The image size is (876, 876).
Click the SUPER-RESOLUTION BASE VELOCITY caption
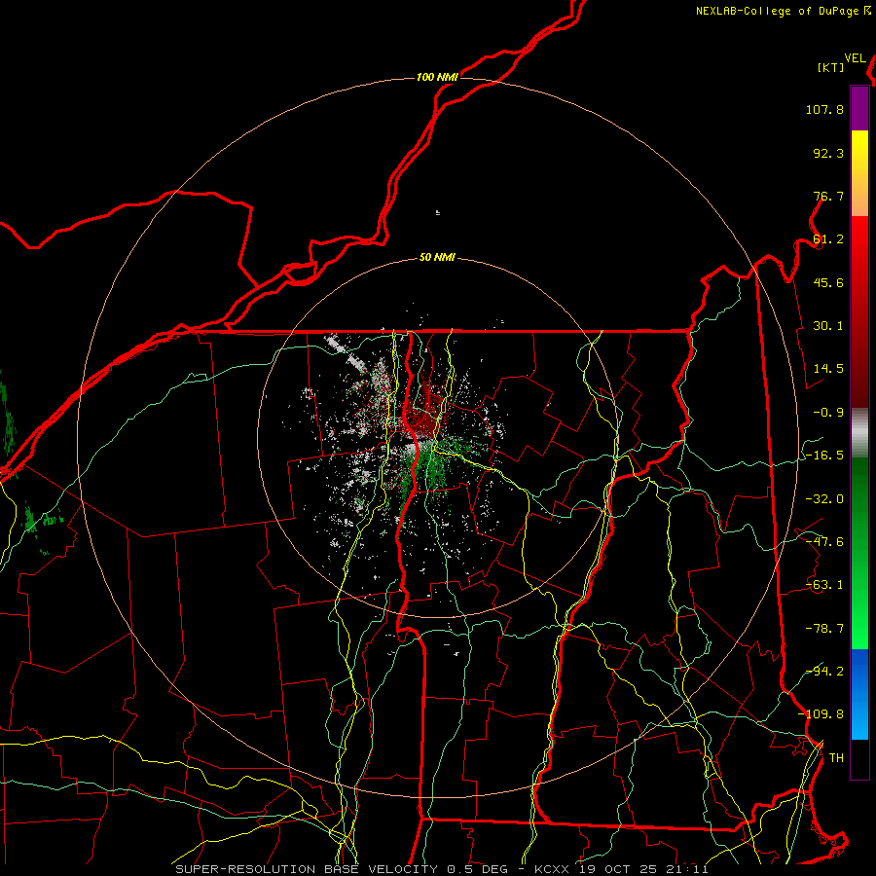307,869
